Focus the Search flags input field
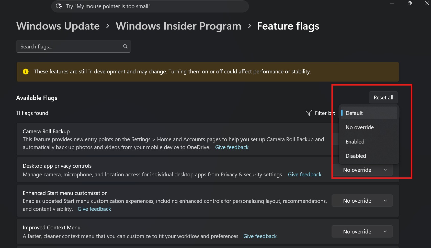This screenshot has height=248, width=431. 74,46
